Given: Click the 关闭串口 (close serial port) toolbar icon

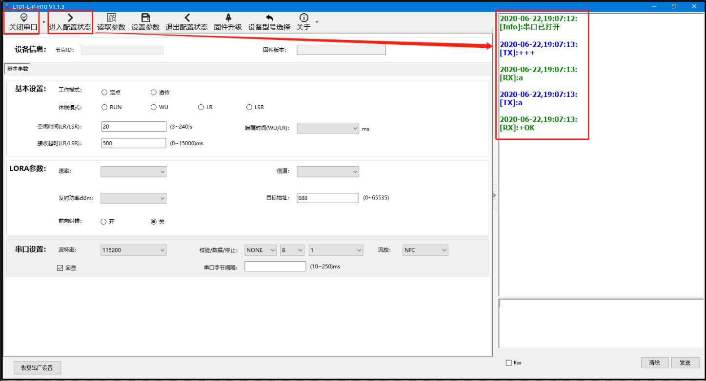Looking at the screenshot, I should [23, 18].
